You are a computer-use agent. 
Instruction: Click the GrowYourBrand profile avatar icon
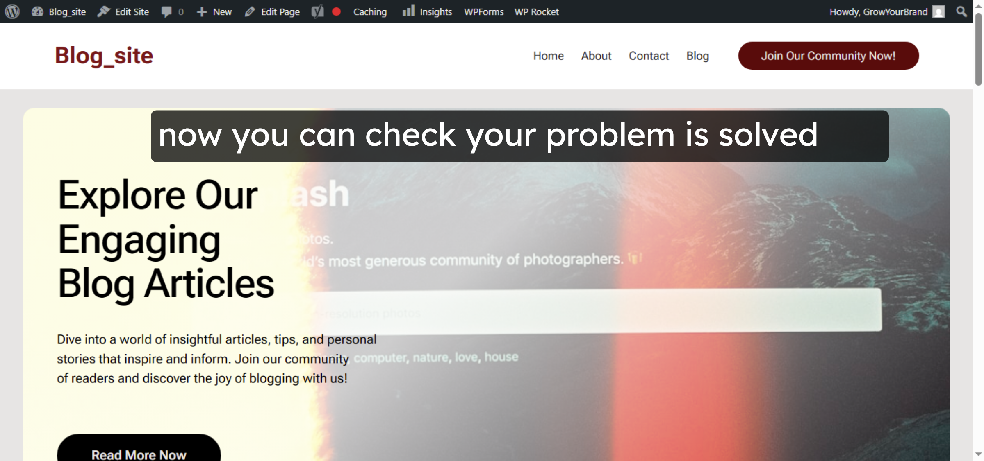[x=938, y=11]
